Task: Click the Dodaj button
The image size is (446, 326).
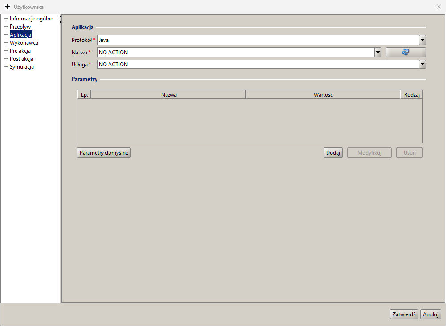Action: [333, 153]
